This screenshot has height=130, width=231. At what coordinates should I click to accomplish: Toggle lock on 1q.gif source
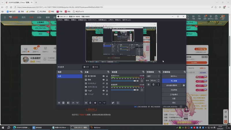click(107, 90)
